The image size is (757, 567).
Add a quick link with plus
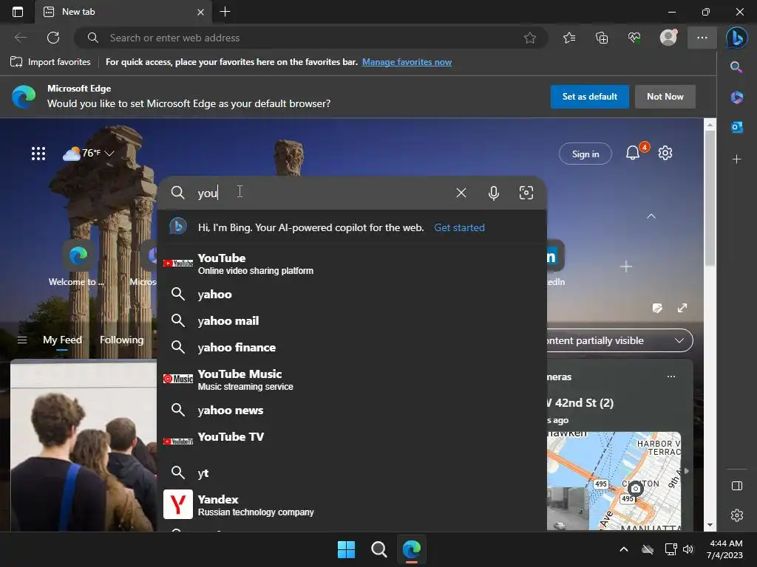(x=625, y=266)
